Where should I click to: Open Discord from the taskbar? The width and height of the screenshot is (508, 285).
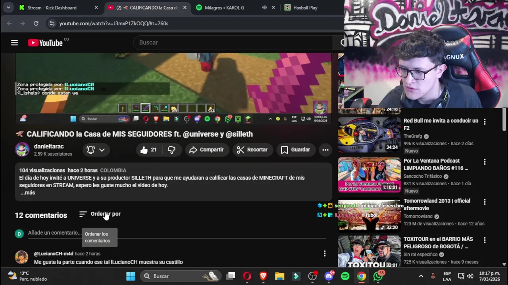tap(329, 276)
